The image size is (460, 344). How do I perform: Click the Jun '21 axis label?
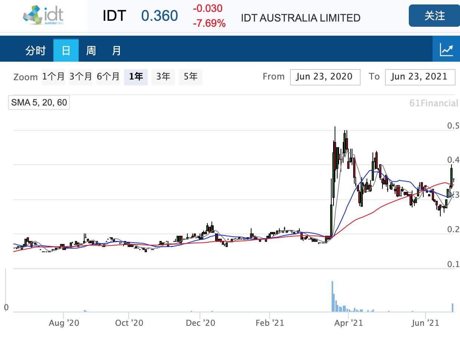coord(425,323)
